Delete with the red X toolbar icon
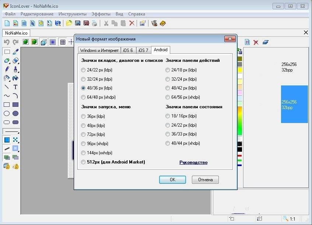The height and width of the screenshot is (225, 312). 132,23
